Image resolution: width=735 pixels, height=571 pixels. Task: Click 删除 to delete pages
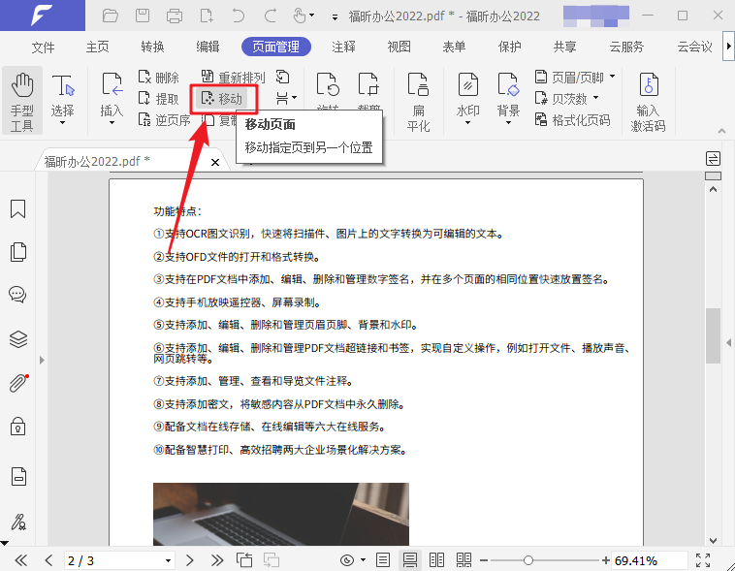pyautogui.click(x=159, y=77)
